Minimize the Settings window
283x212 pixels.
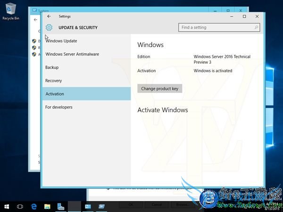(x=232, y=16)
